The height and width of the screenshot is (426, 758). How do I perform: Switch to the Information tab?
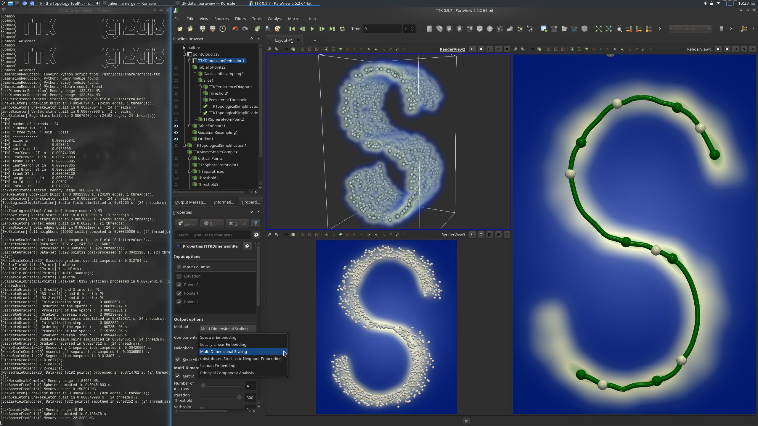(224, 202)
